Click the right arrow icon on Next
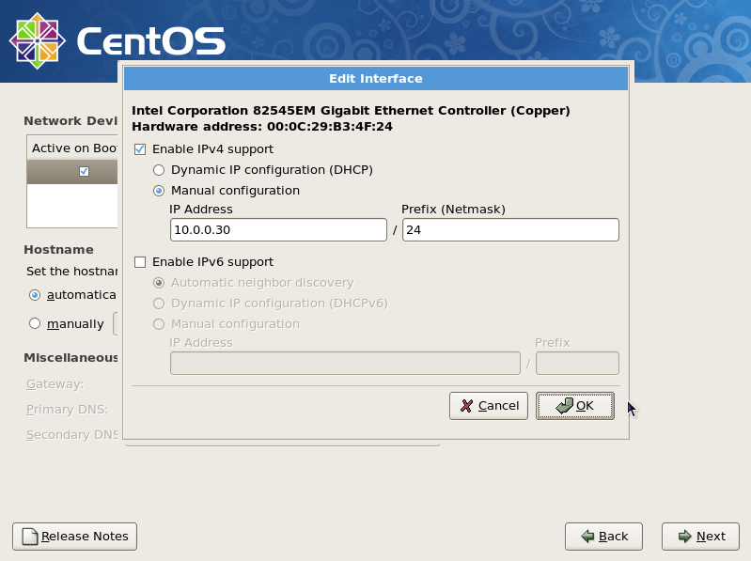 click(x=685, y=537)
